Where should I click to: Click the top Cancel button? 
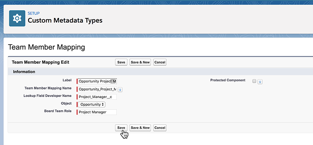[160, 62]
